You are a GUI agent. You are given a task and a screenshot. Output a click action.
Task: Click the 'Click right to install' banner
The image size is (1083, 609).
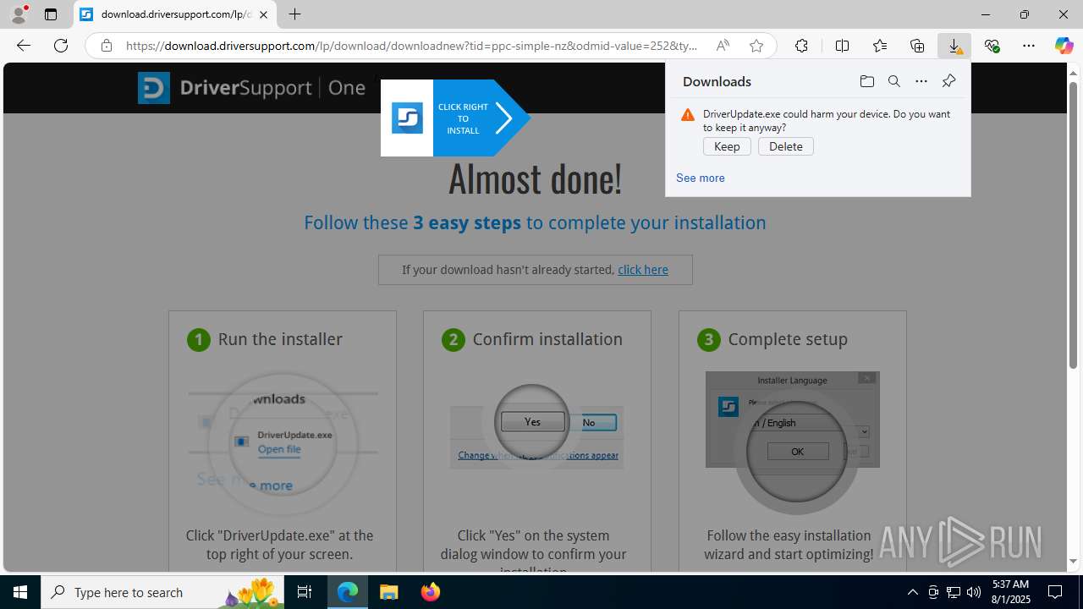(455, 118)
